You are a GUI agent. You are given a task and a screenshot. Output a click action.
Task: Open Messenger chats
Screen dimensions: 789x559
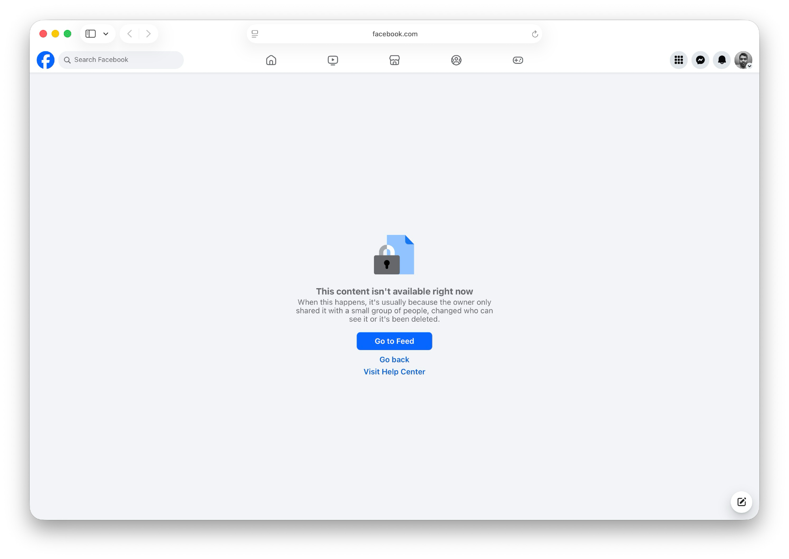(700, 60)
